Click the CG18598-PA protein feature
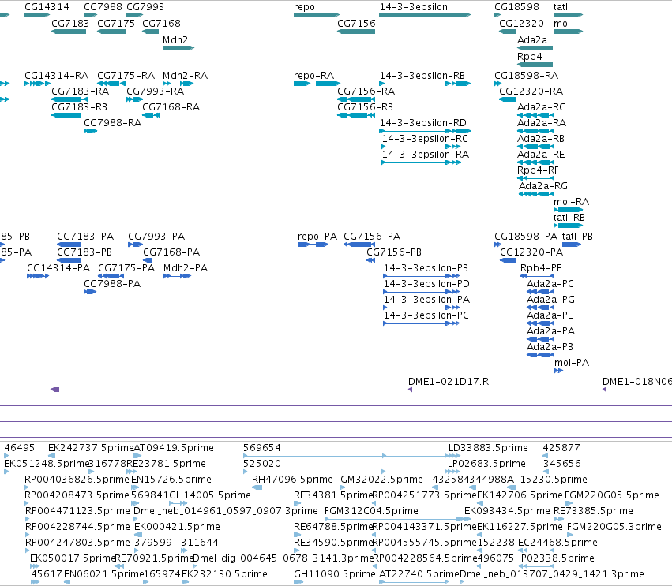 (497, 244)
